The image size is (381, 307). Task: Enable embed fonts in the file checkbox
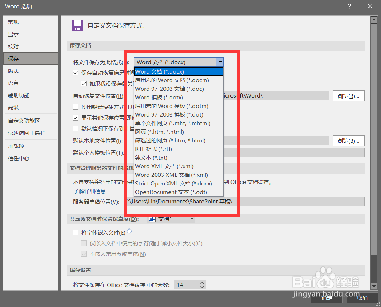point(76,232)
